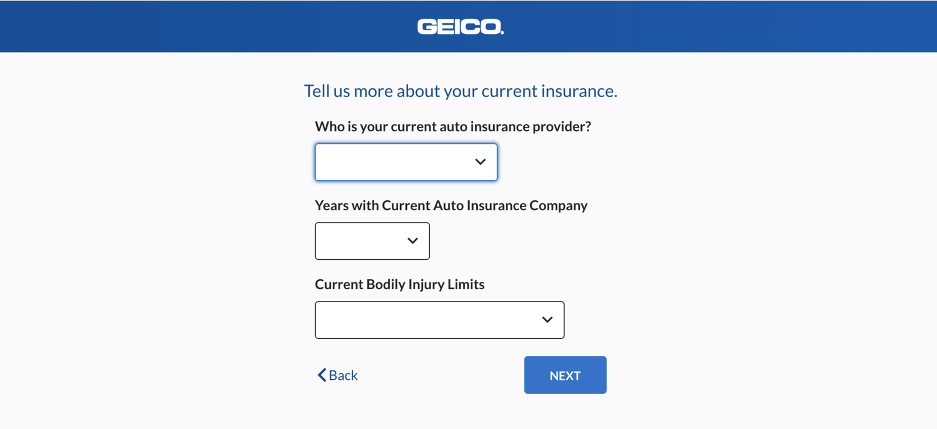
Task: Click the 'Who is your current auto insurance provider?' label
Action: tap(453, 126)
